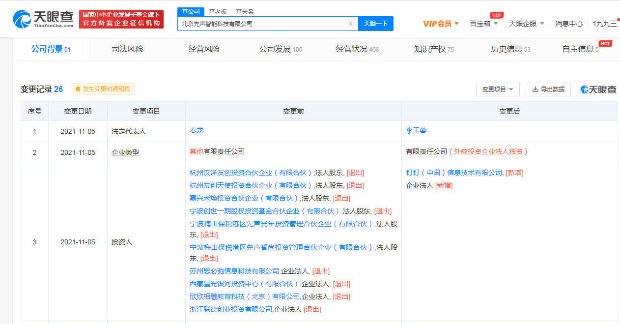Select the 查关系 search tab

point(245,12)
